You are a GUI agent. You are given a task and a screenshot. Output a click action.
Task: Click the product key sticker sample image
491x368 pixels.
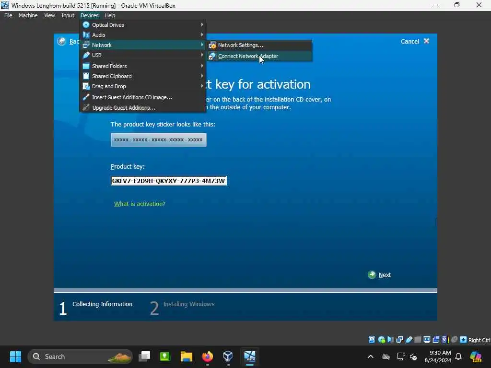(x=158, y=140)
